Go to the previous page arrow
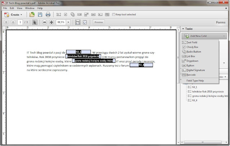Screen dimensions: 230x146 [6, 22]
